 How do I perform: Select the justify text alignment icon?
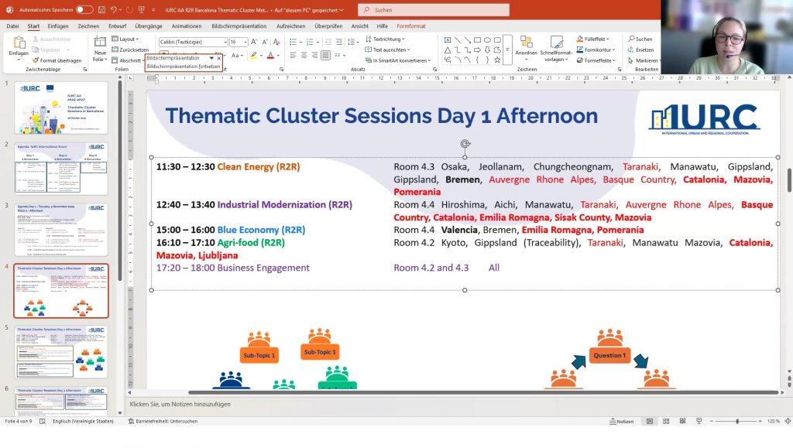(x=325, y=55)
